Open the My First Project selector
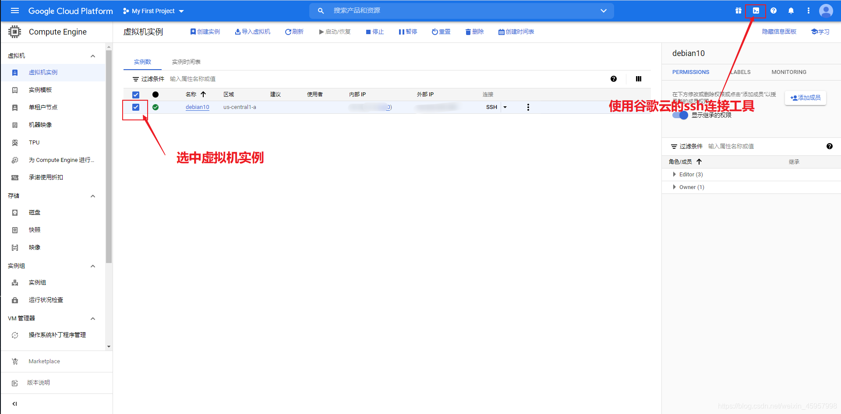 point(153,11)
